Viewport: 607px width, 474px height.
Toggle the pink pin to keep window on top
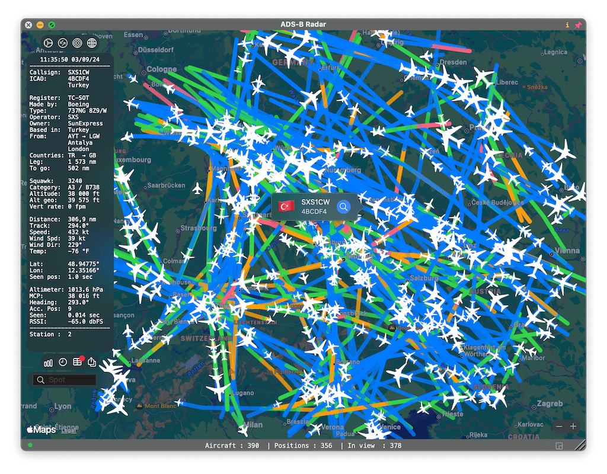pyautogui.click(x=579, y=25)
